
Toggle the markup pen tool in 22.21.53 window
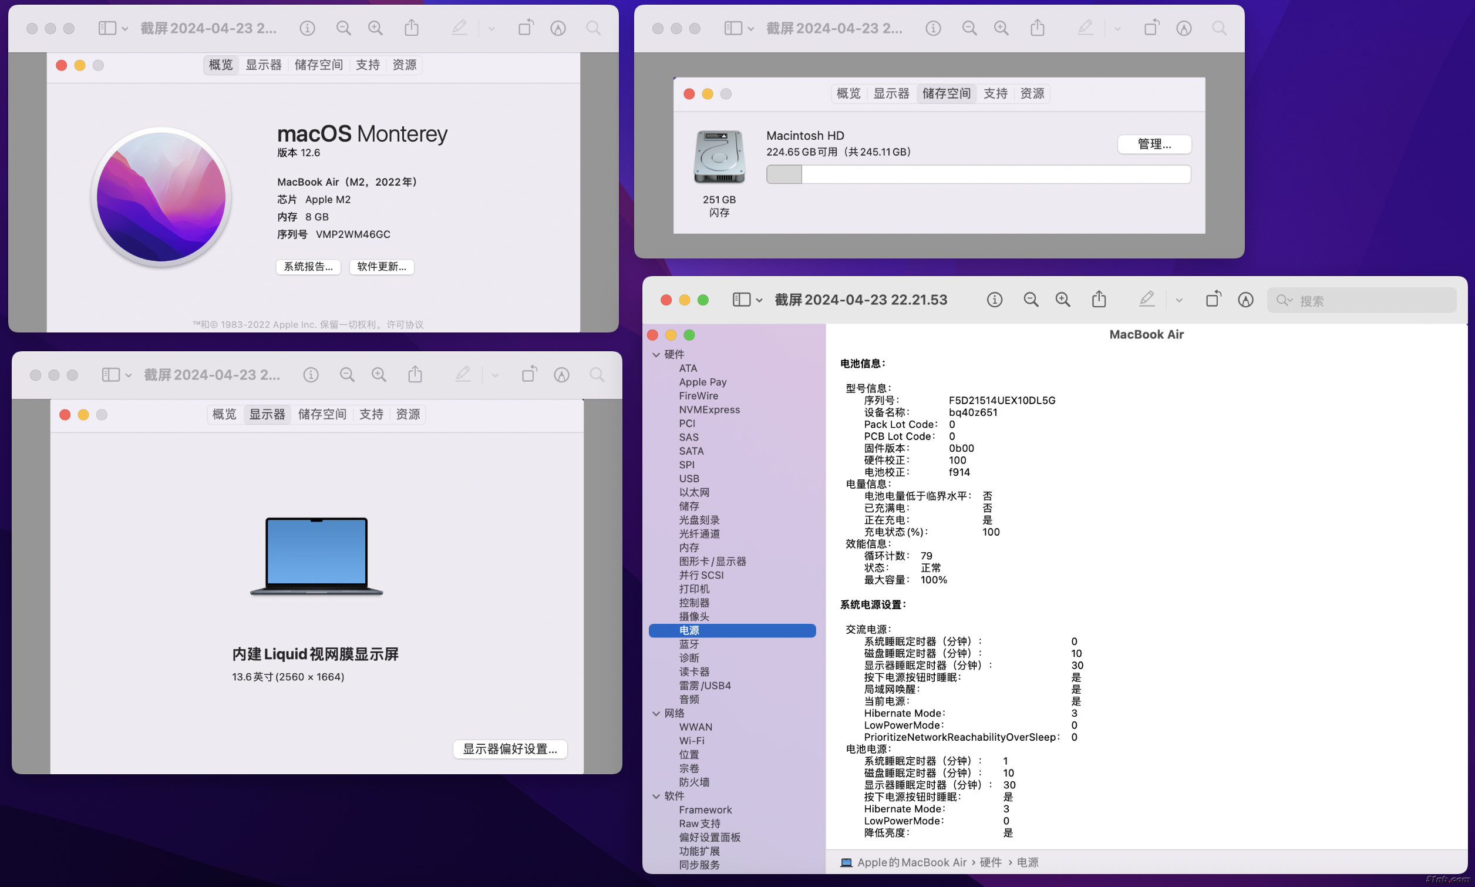[x=1146, y=300]
